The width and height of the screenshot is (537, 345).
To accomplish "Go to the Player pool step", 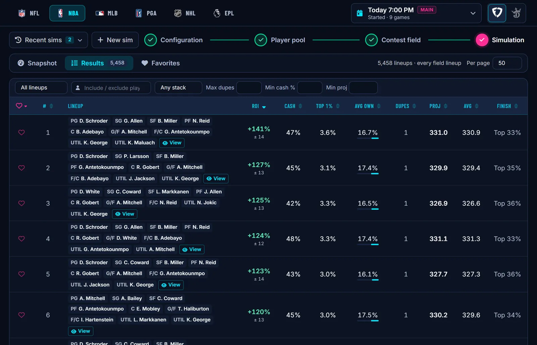I will (x=280, y=40).
